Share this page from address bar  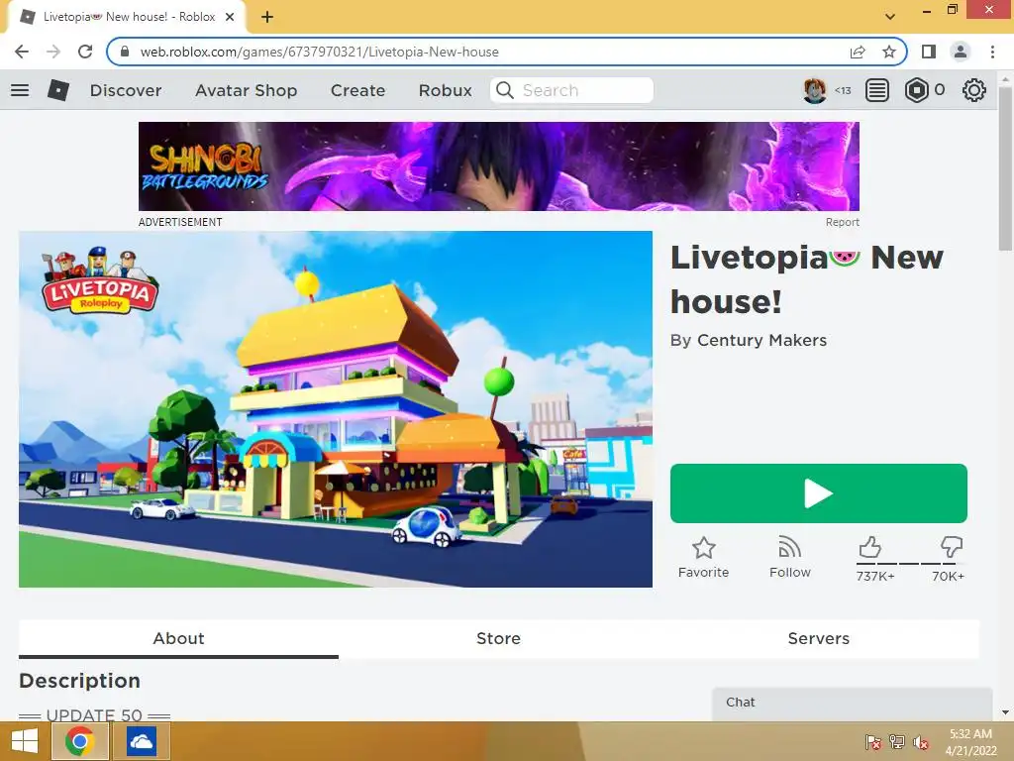click(x=858, y=52)
